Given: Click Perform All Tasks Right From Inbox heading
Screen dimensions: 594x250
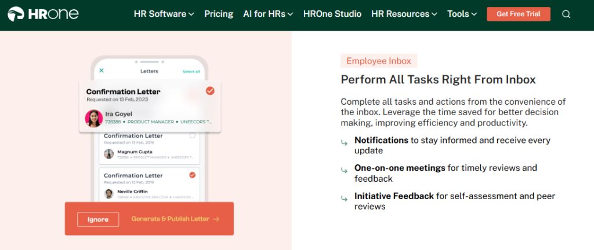Looking at the screenshot, I should click(x=439, y=80).
